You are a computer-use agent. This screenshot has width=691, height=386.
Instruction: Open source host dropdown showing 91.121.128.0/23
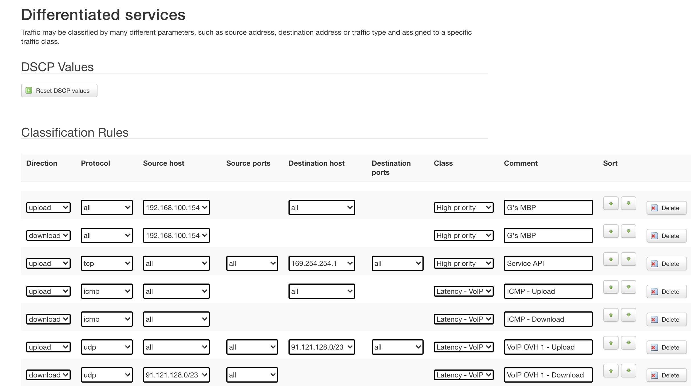(x=176, y=375)
